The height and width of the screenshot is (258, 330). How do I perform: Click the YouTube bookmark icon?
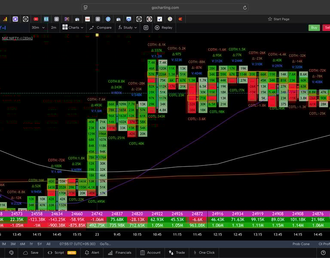tap(36, 19)
